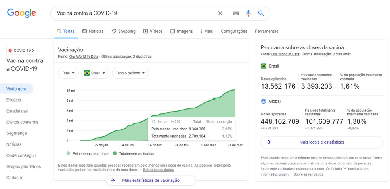Click the tooltip value 8.360.366
Viewport: 390px width, 189px height.
(x=197, y=129)
